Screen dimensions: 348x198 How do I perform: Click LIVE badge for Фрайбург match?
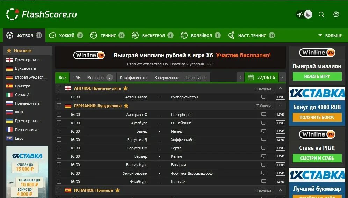click(x=281, y=182)
